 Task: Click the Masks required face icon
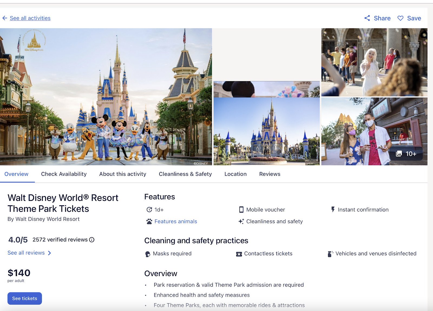[148, 254]
